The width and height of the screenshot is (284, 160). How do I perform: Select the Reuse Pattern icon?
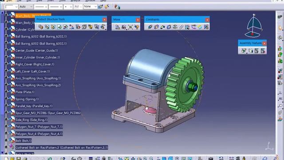pos(206,27)
